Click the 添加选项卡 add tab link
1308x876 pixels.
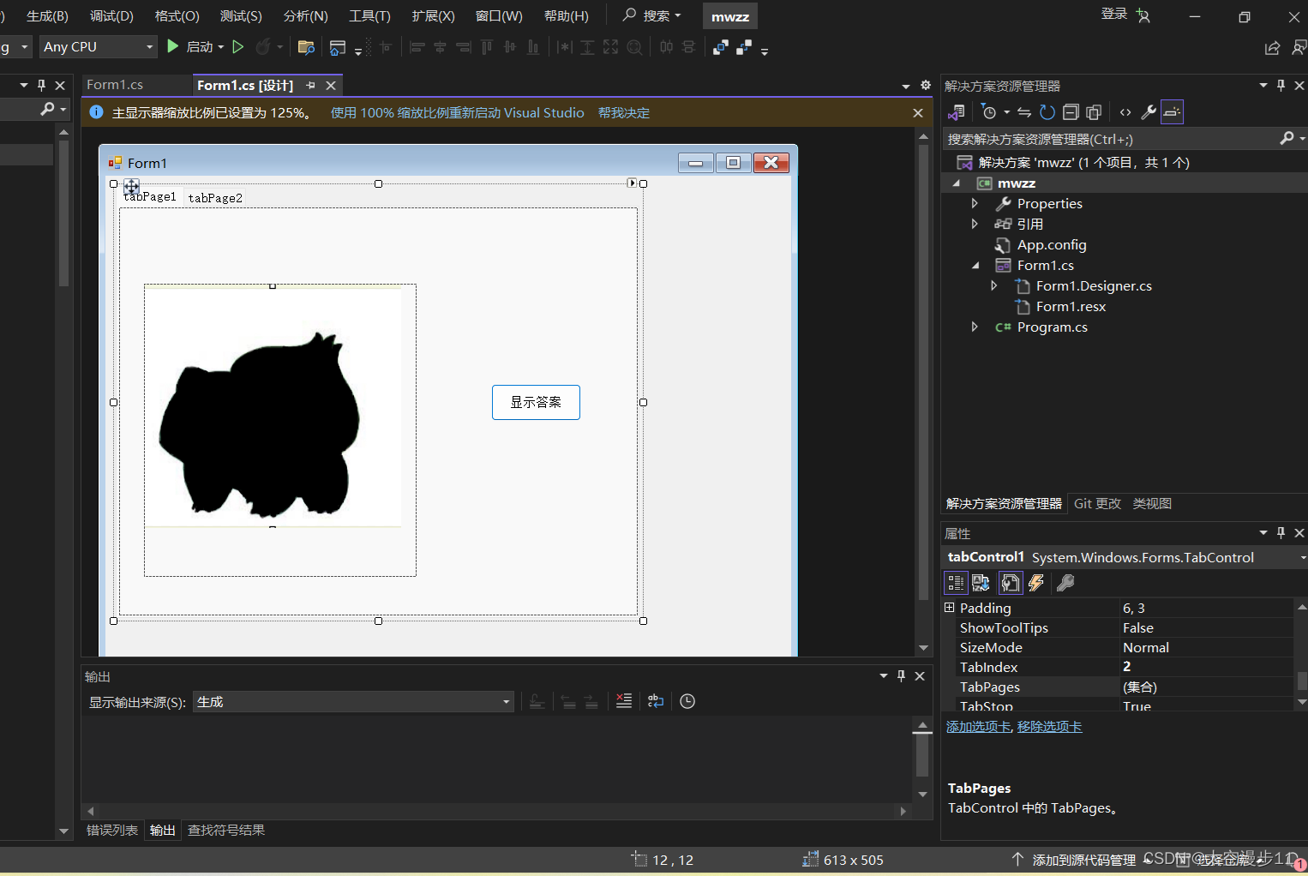[978, 727]
